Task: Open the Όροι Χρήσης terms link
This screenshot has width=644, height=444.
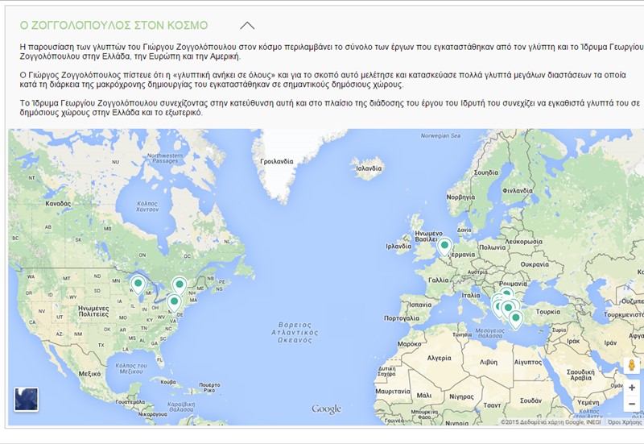Action: (x=625, y=421)
